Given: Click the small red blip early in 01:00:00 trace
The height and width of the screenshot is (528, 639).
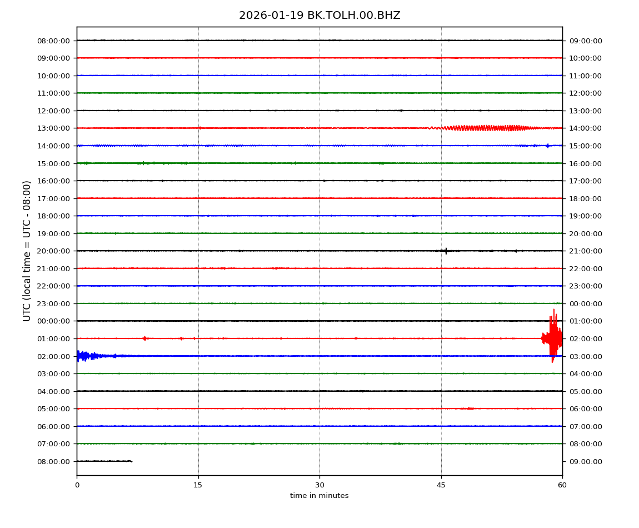Looking at the screenshot, I should click(144, 338).
